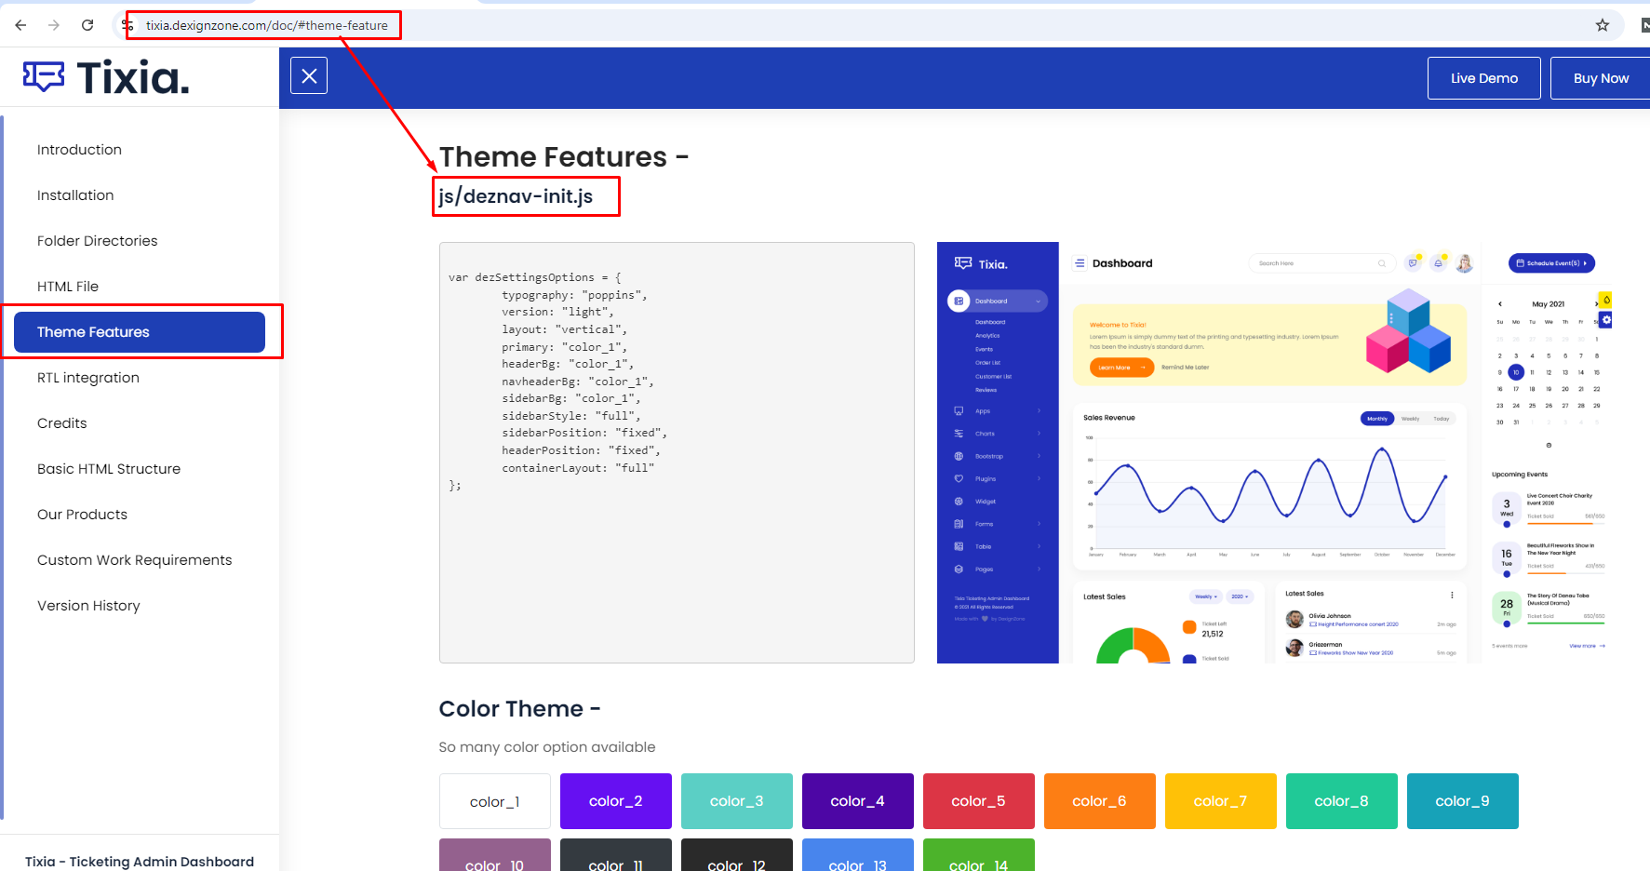Open Custom Work Requirements

(135, 560)
